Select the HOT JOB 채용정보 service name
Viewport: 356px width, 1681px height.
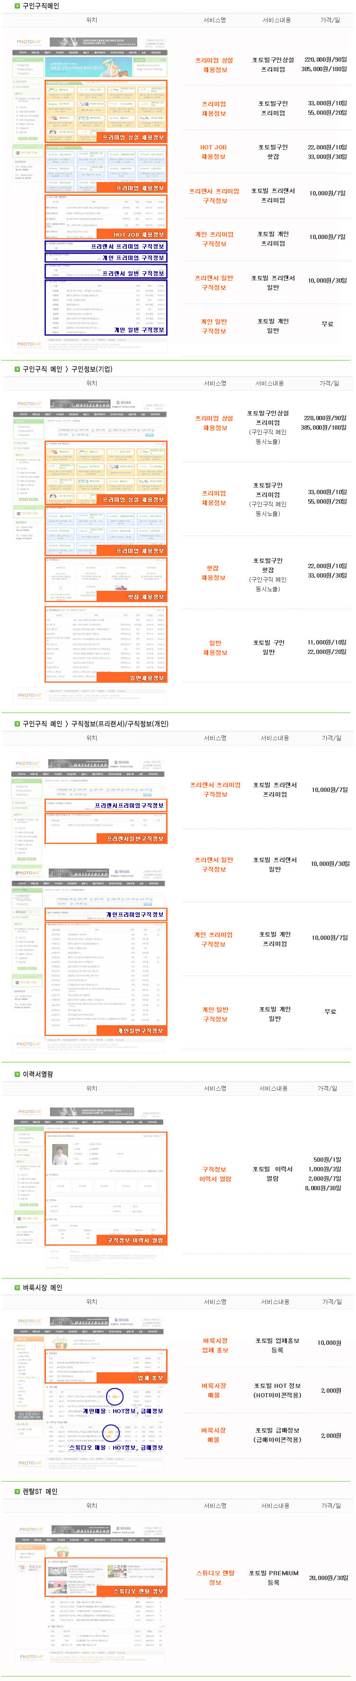pos(213,152)
